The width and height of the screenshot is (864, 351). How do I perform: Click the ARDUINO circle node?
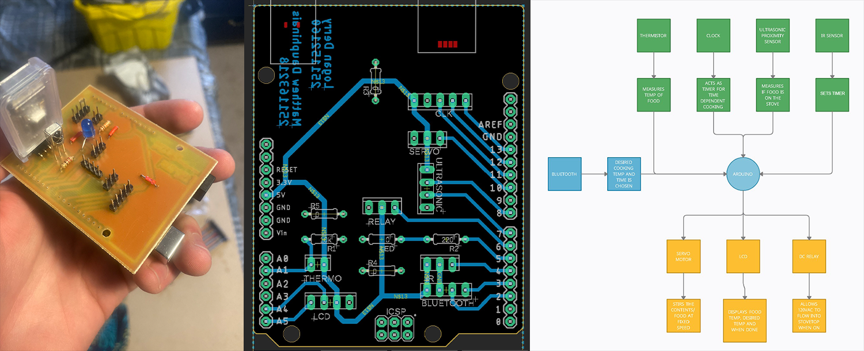point(743,174)
